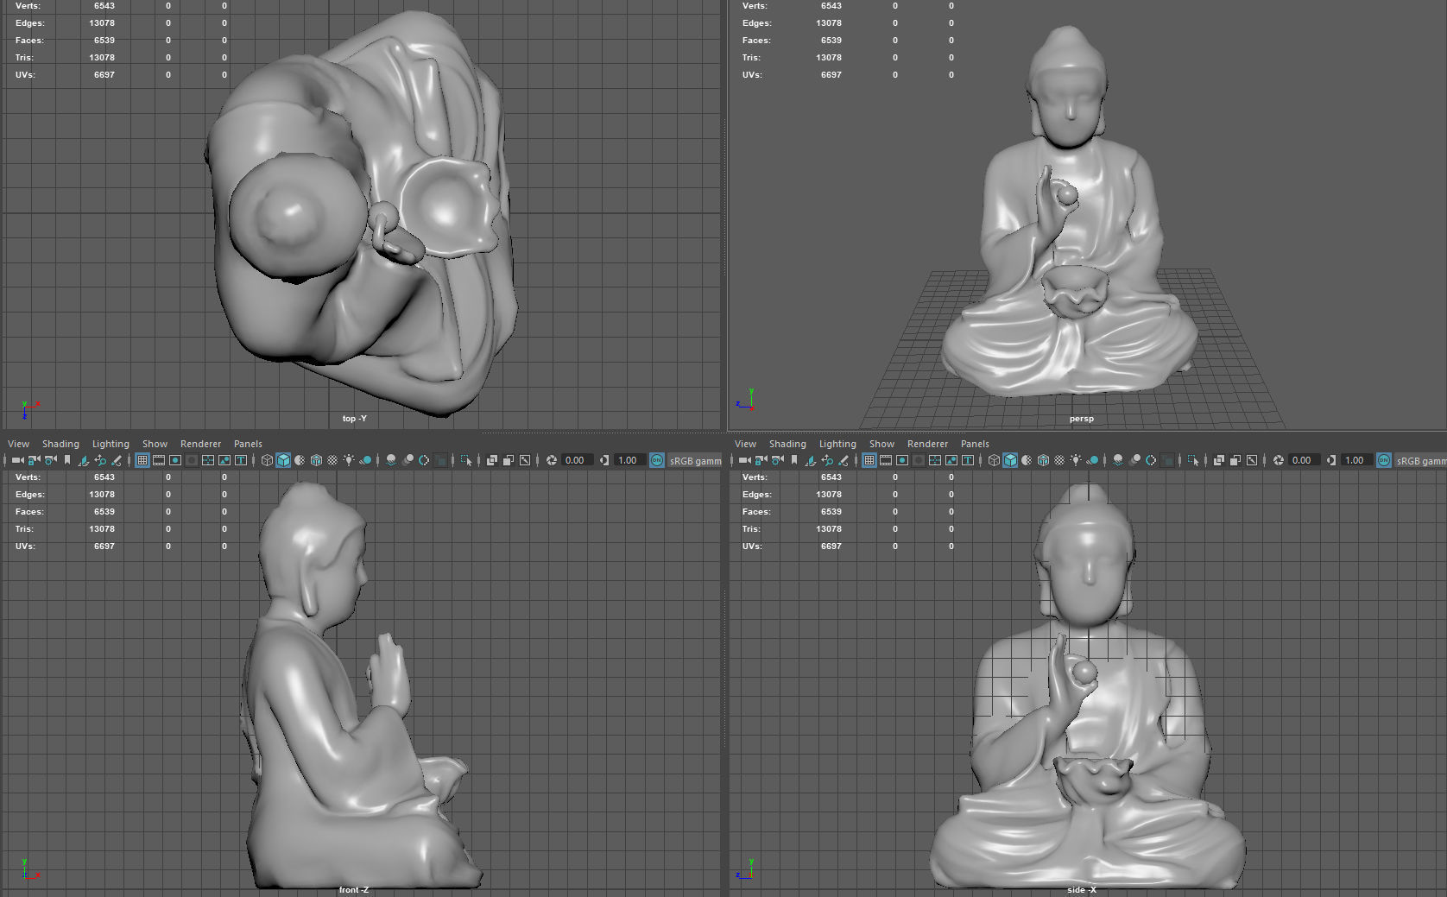The height and width of the screenshot is (897, 1447).
Task: Click 'side -X' camera label in side viewport
Action: (1081, 890)
